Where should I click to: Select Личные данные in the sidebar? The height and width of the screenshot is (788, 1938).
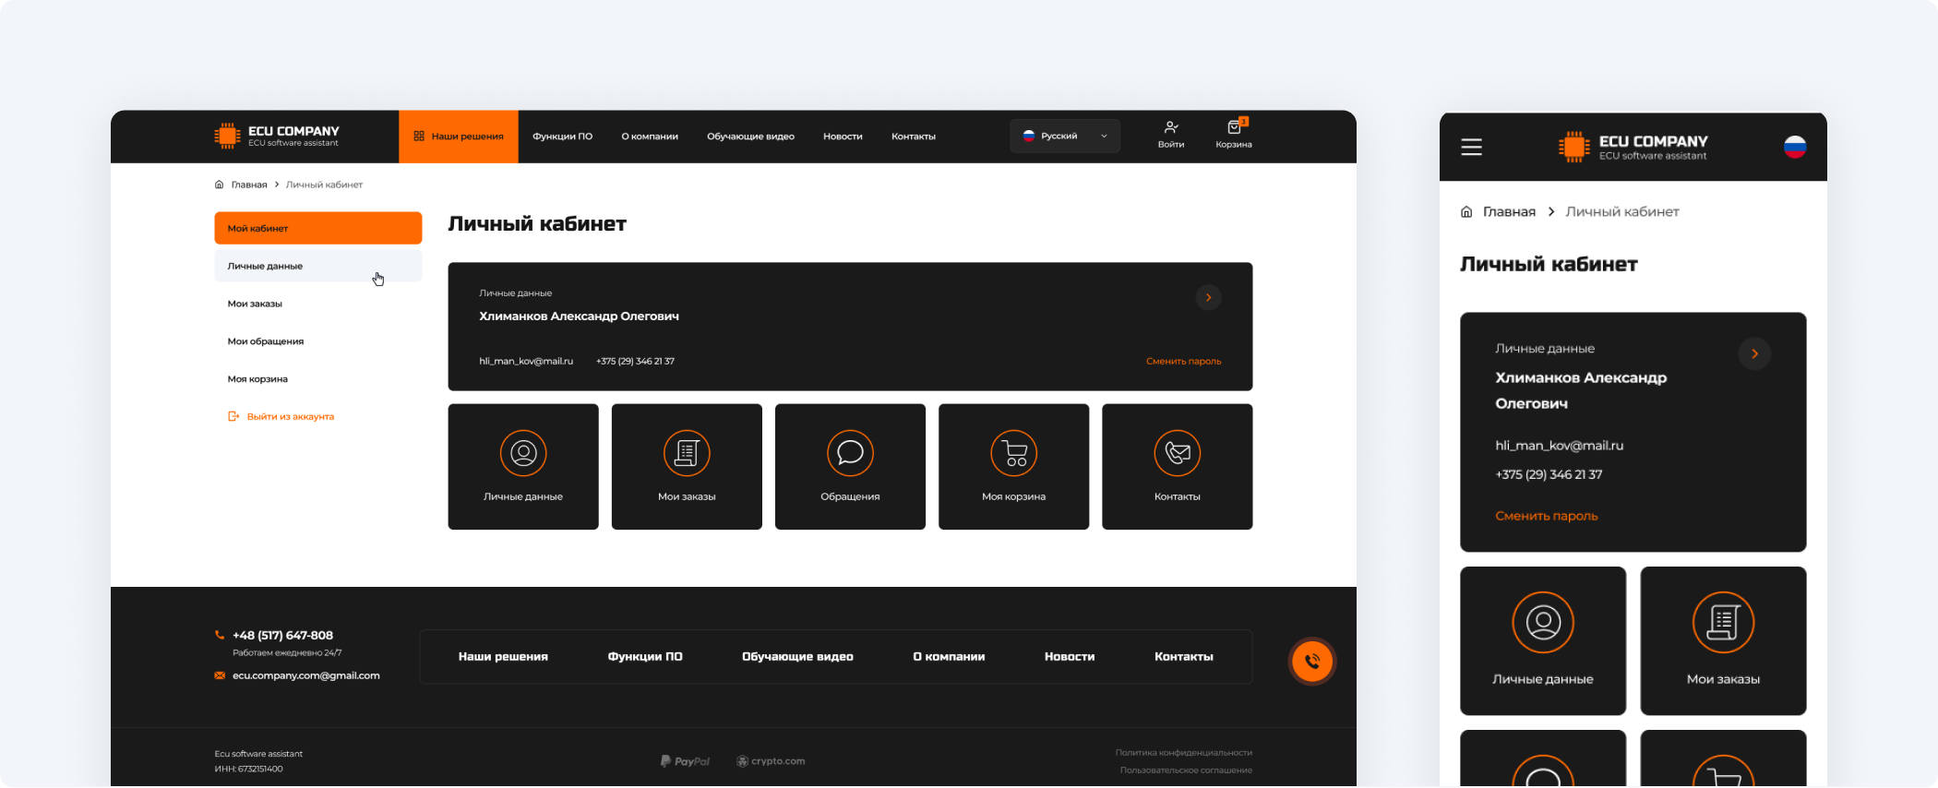click(x=318, y=266)
